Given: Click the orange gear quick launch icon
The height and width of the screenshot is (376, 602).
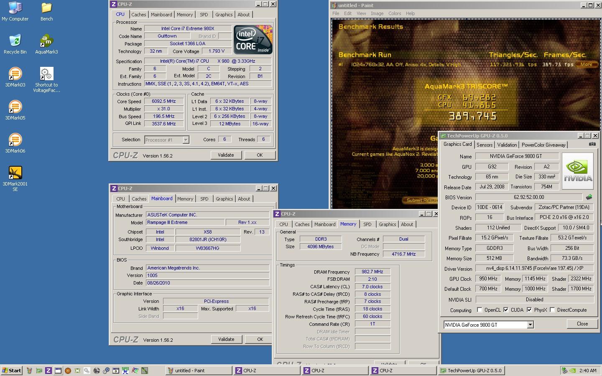Looking at the screenshot, I should tap(68, 371).
